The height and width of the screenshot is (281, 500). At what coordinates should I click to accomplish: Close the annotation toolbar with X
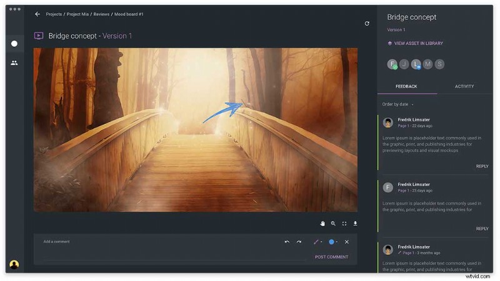click(x=347, y=242)
